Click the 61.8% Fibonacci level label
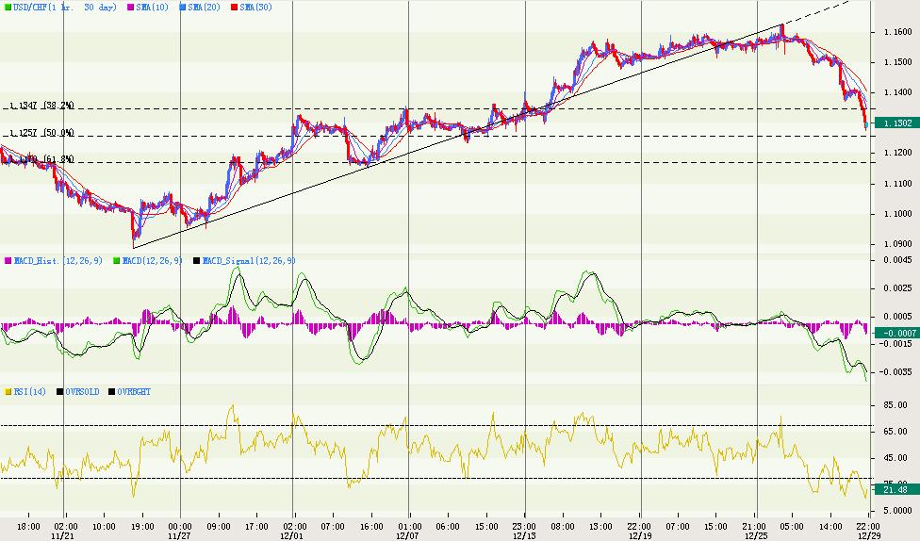The width and height of the screenshot is (920, 541). coord(41,159)
